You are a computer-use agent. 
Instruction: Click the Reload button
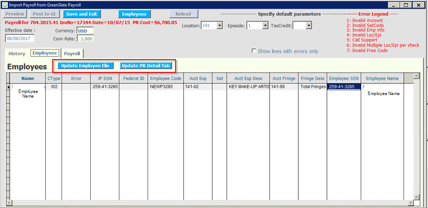(x=184, y=14)
